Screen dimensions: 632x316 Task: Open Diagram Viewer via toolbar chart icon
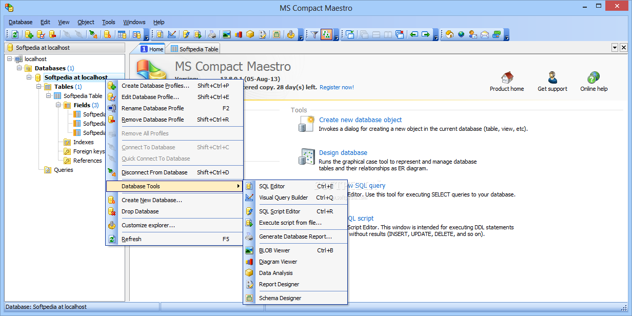tap(239, 34)
